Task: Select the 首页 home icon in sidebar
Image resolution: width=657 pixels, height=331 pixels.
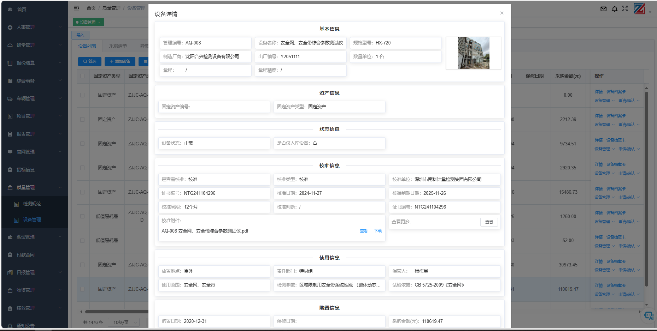Action: click(x=10, y=10)
